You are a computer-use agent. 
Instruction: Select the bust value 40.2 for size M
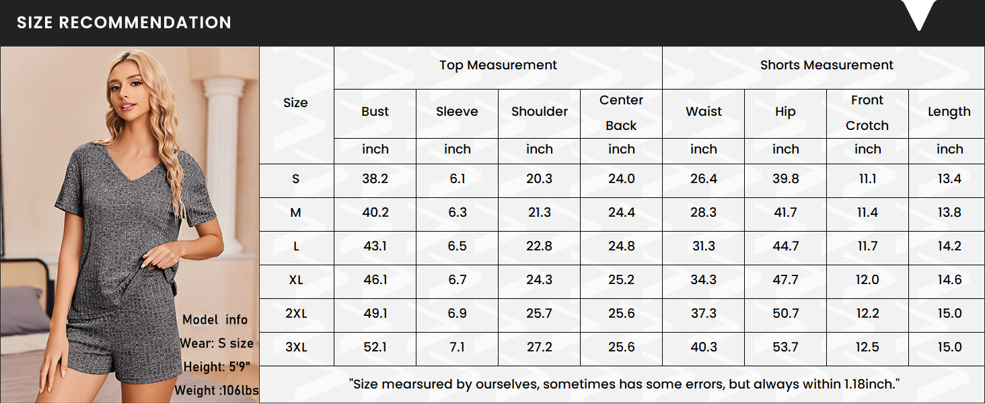(x=375, y=213)
